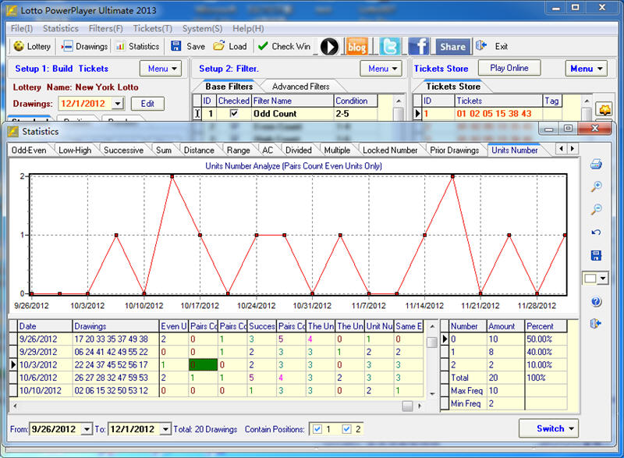Open the Lottery toolbar icon

tap(32, 46)
